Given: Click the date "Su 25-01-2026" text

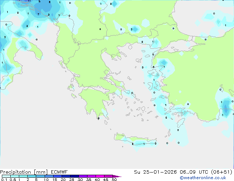Looking at the screenshot, I should (155, 172).
